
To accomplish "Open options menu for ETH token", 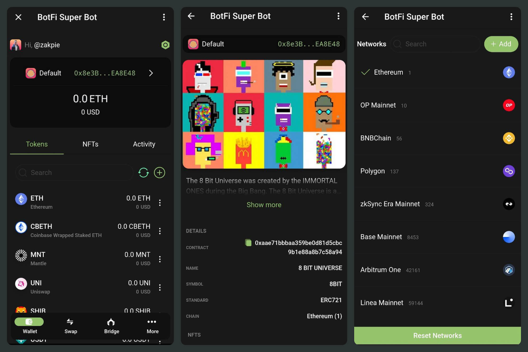I will pyautogui.click(x=160, y=202).
